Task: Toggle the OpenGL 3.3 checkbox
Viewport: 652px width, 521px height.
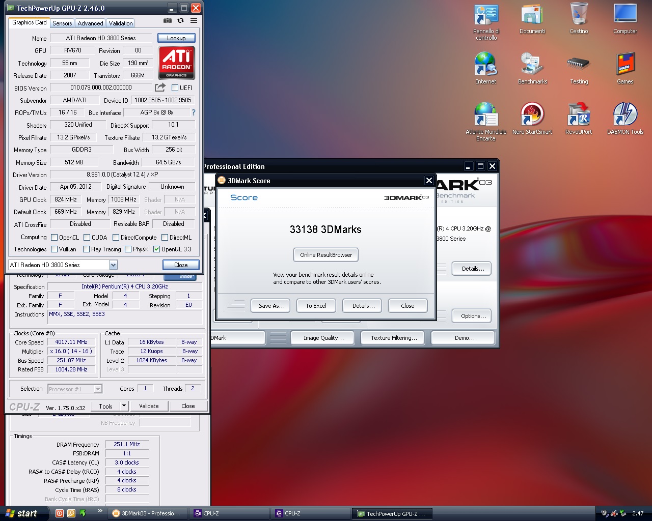Action: 156,249
